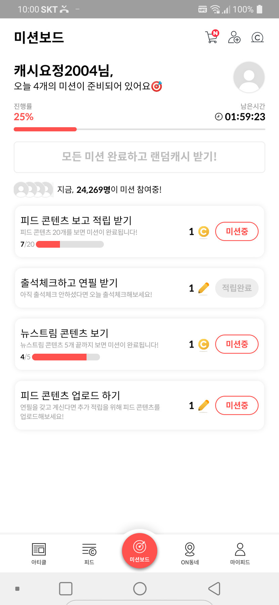Tap 미션중 button for 피드 콘텐츠 보고 적립 받기
This screenshot has height=605, width=279.
[237, 232]
